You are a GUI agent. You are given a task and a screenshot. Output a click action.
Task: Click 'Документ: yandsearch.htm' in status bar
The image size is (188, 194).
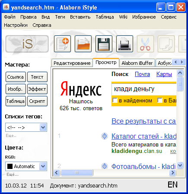pyautogui.click(x=84, y=185)
